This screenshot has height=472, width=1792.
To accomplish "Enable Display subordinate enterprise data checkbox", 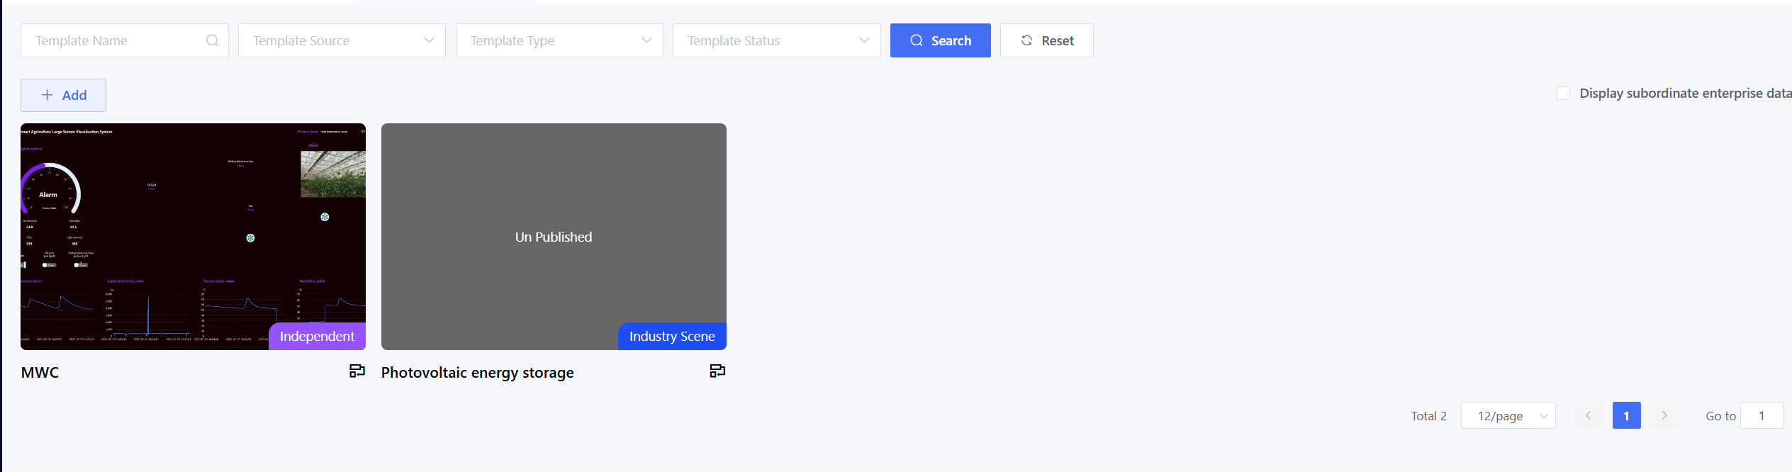I will (x=1563, y=94).
